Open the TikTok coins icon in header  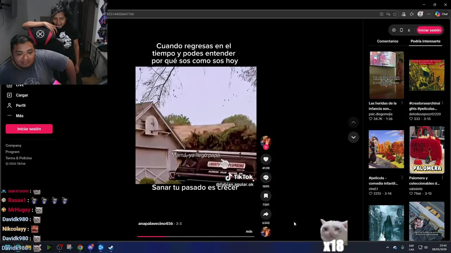[x=394, y=30]
